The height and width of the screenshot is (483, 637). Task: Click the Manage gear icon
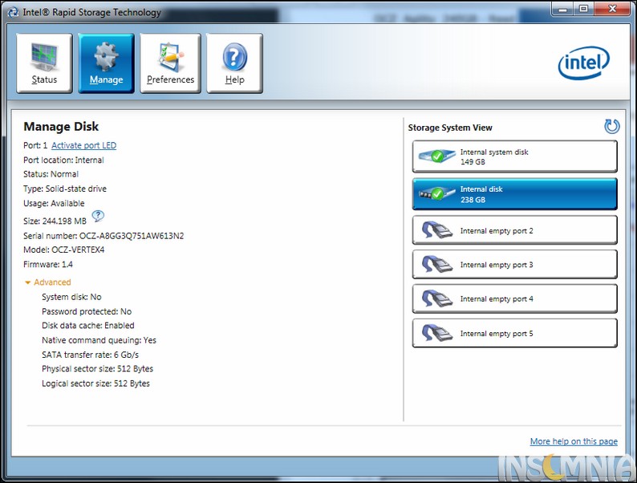106,56
